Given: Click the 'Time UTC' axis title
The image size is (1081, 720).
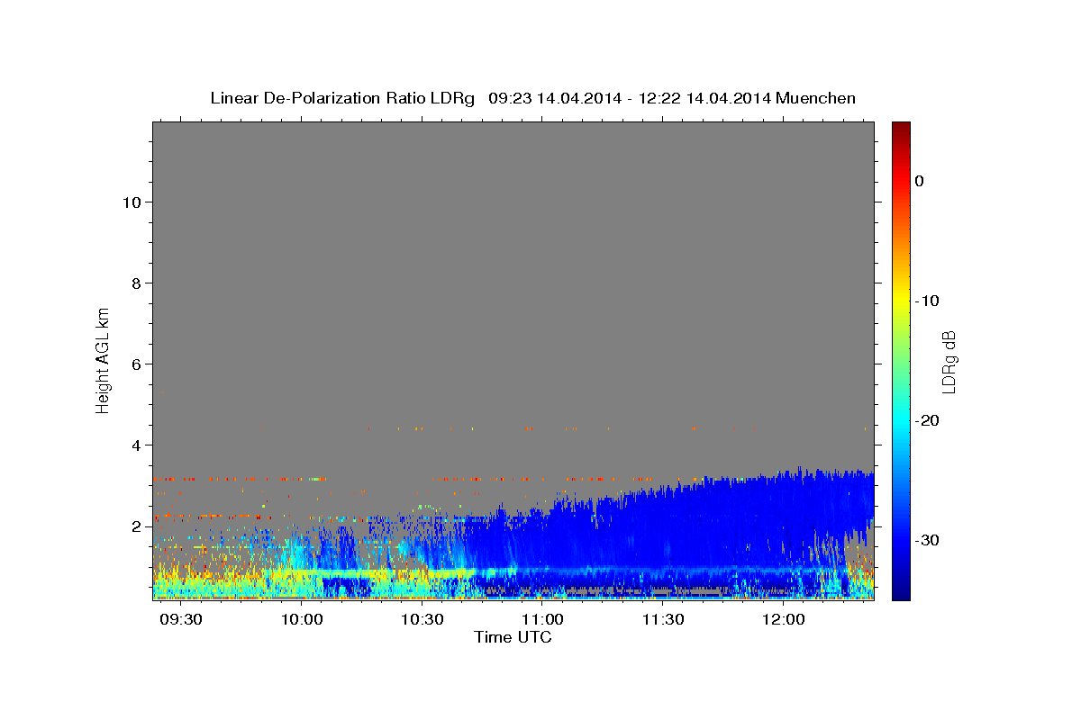Looking at the screenshot, I should (x=513, y=637).
